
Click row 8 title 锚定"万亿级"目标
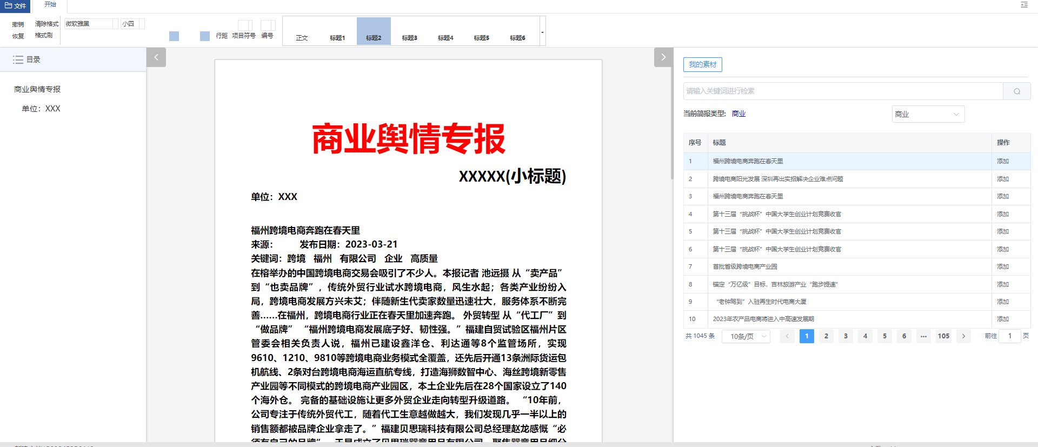[x=775, y=284]
